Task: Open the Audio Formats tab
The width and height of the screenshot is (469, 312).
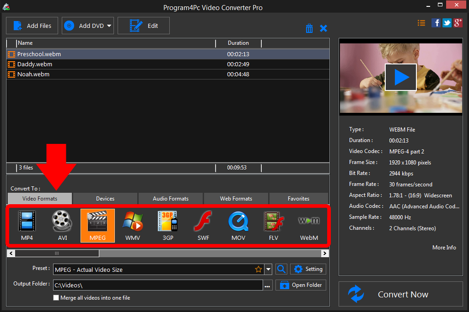Action: pyautogui.click(x=170, y=198)
